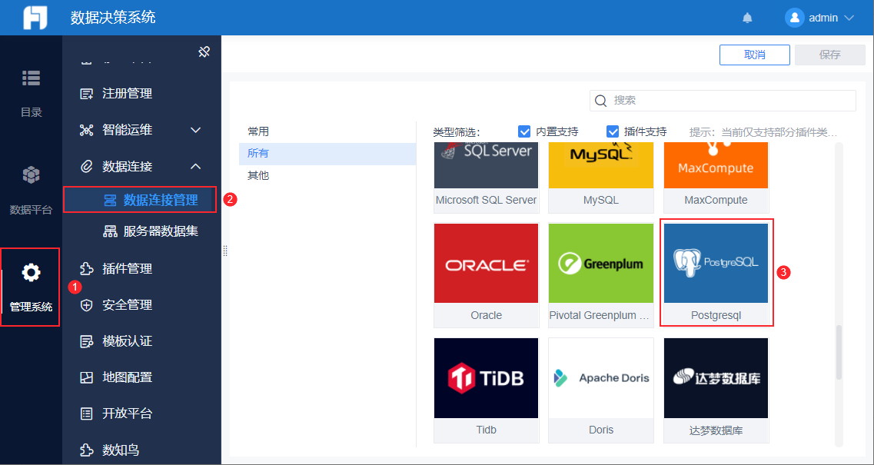Select 数据连接管理 menu item

(140, 200)
